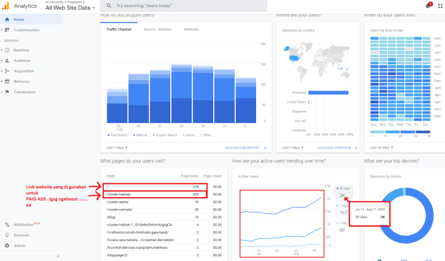Screen dimensions: 445x261
Task: Switch to the Source / Medium tab
Action: click(158, 29)
